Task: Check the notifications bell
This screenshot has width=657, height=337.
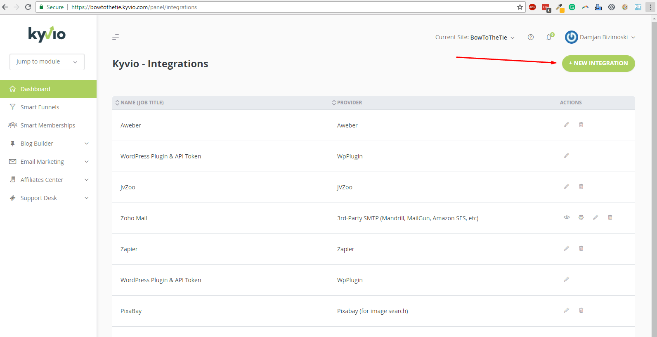Action: pos(549,37)
